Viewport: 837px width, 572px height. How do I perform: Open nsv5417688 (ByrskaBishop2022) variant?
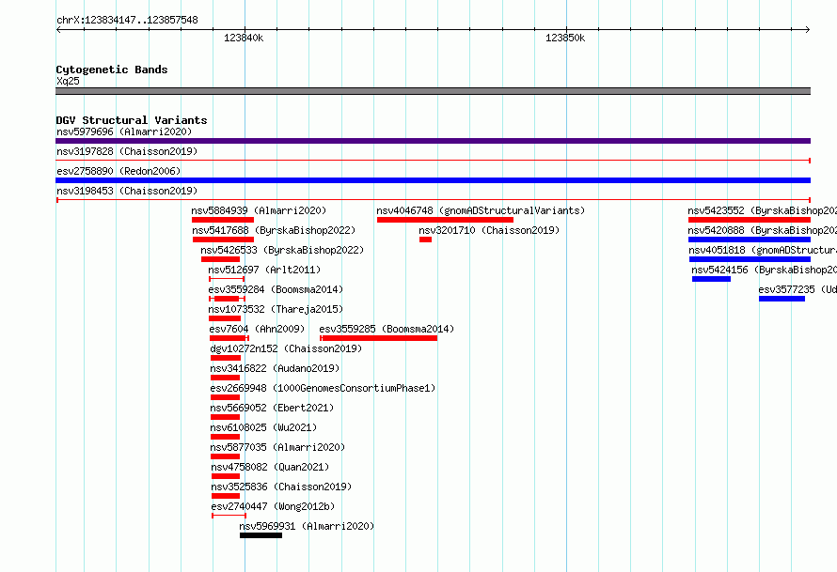274,230
